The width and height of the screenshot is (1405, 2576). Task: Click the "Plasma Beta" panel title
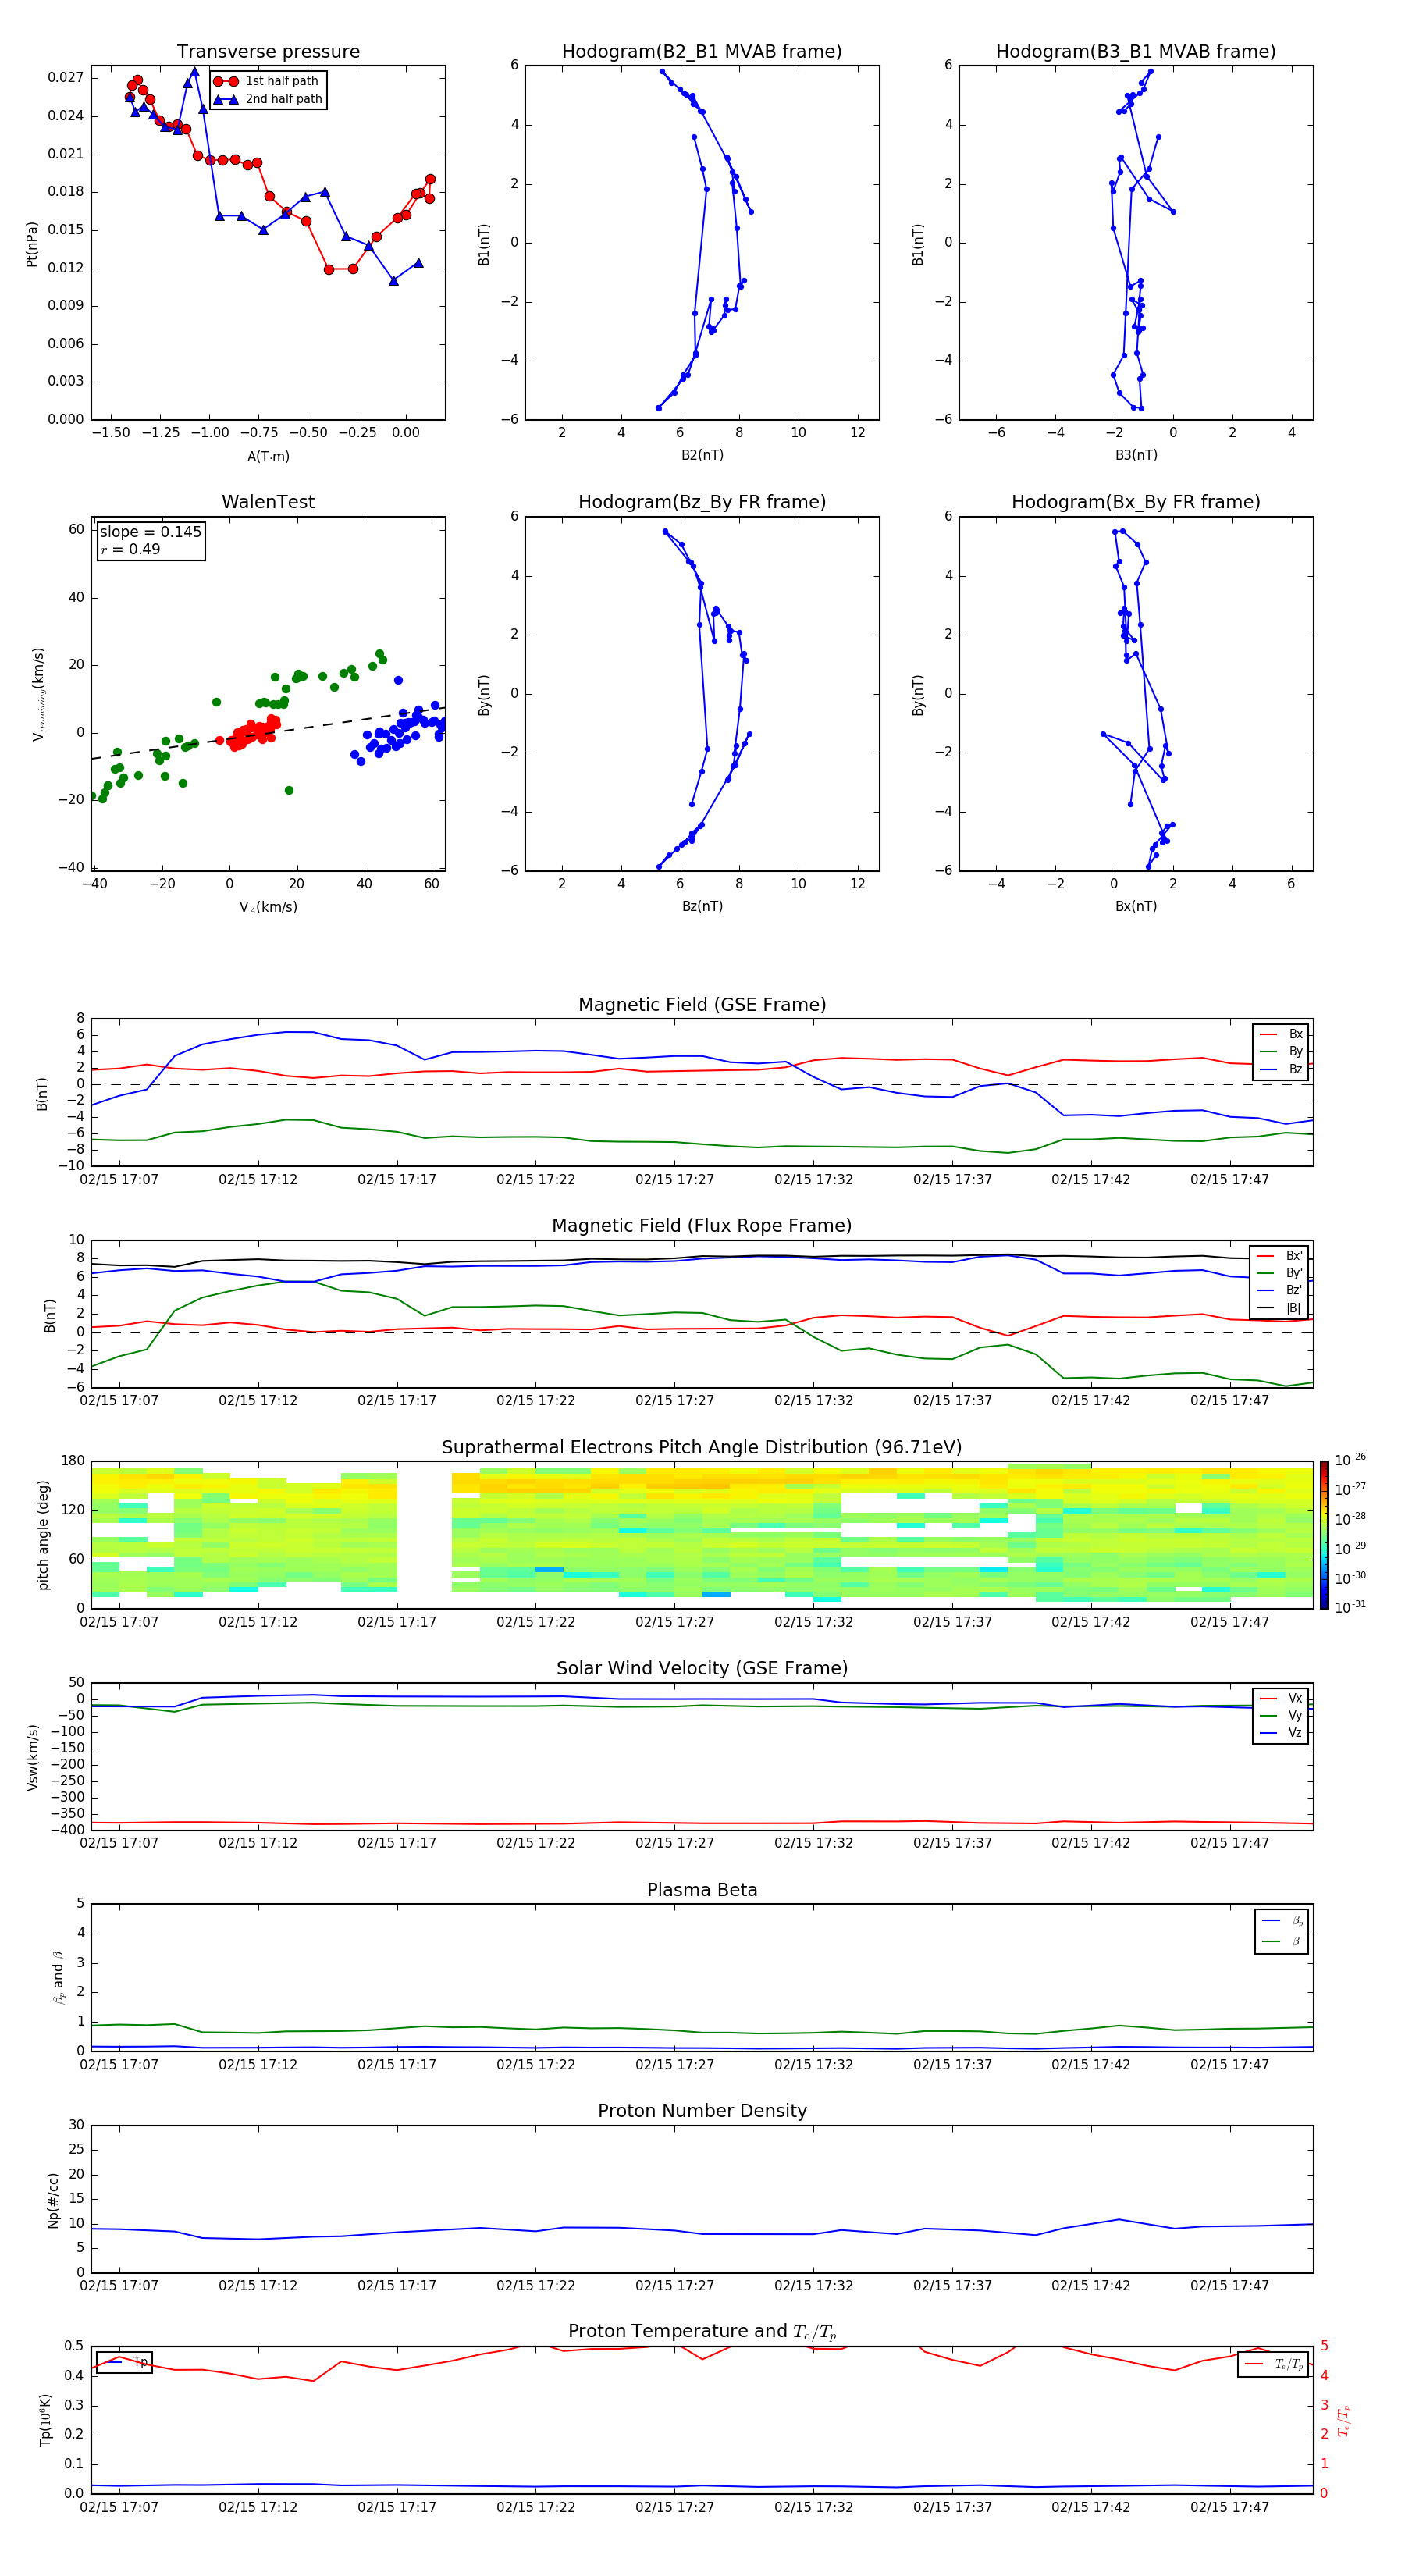click(x=702, y=1890)
